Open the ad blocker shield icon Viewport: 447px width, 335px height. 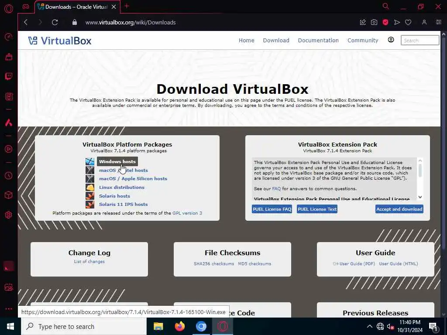[385, 22]
